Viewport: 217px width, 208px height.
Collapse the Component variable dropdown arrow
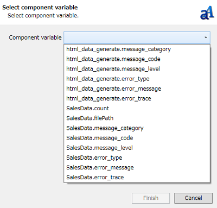point(206,37)
